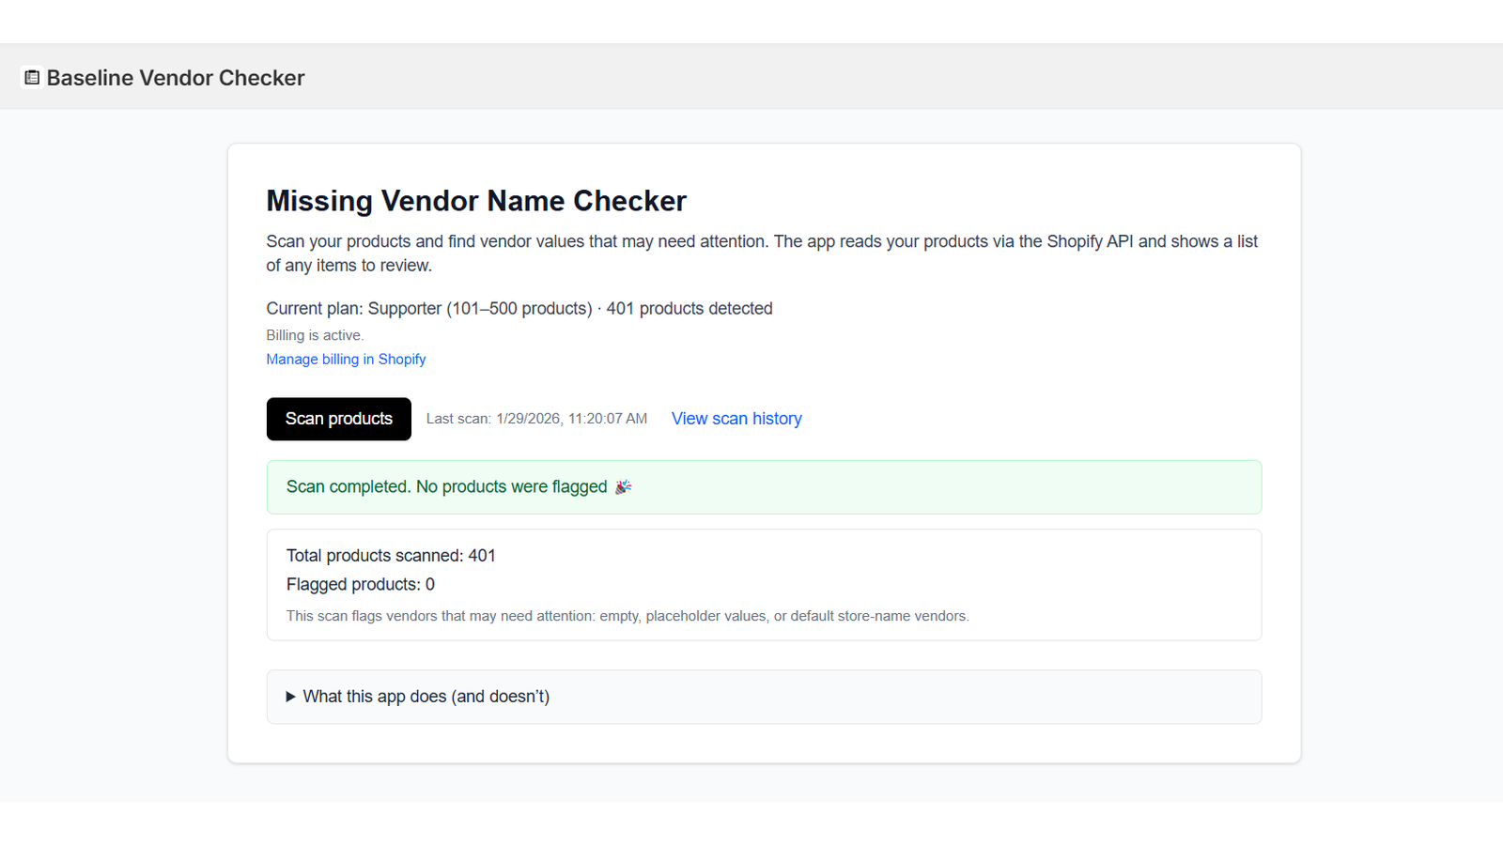Click the Missing Vendor Name Checker heading
Screen dimensions: 1503x845
click(476, 201)
